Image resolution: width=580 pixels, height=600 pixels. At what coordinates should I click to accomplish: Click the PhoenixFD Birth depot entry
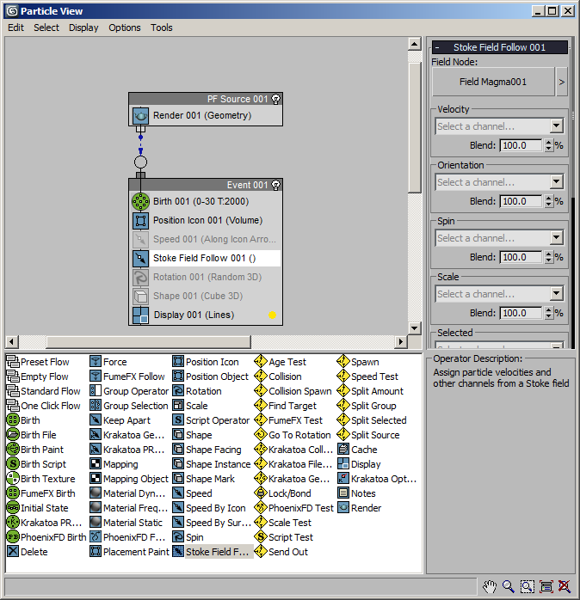point(46,537)
